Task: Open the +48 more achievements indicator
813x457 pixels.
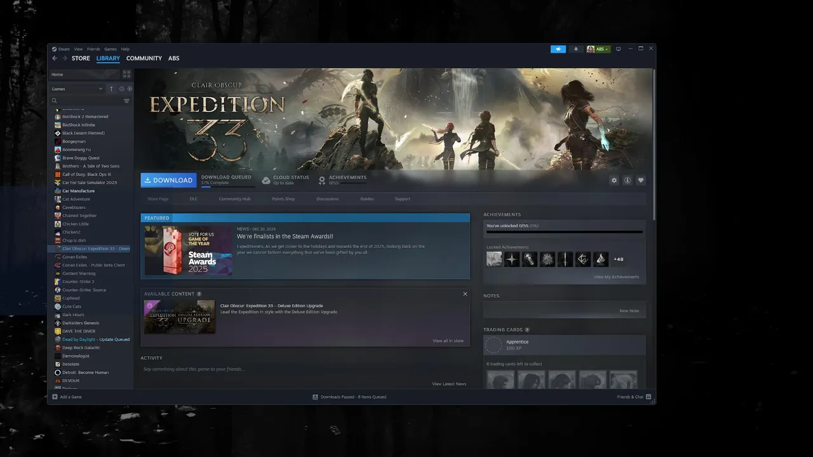Action: [x=619, y=259]
